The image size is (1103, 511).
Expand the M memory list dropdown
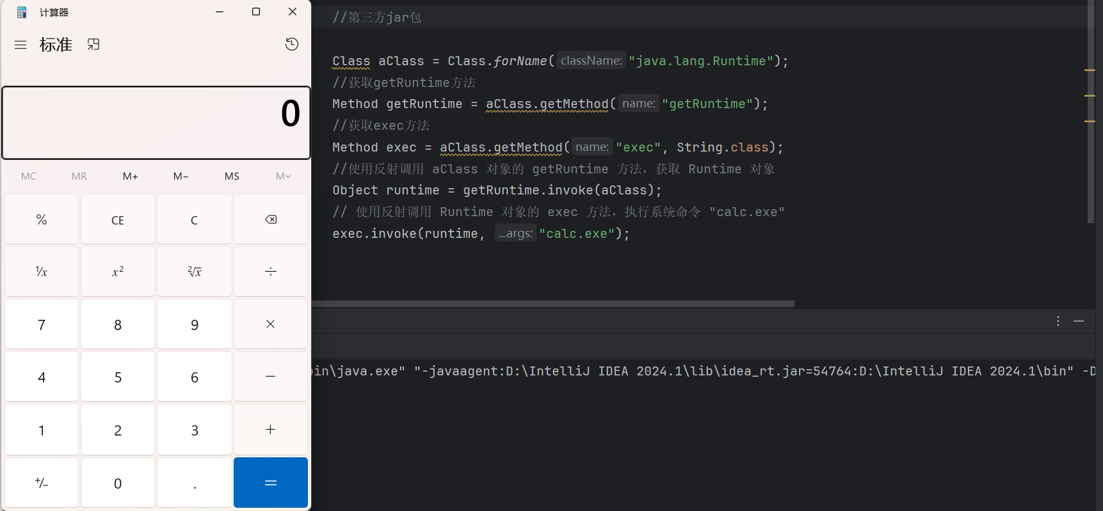coord(283,177)
